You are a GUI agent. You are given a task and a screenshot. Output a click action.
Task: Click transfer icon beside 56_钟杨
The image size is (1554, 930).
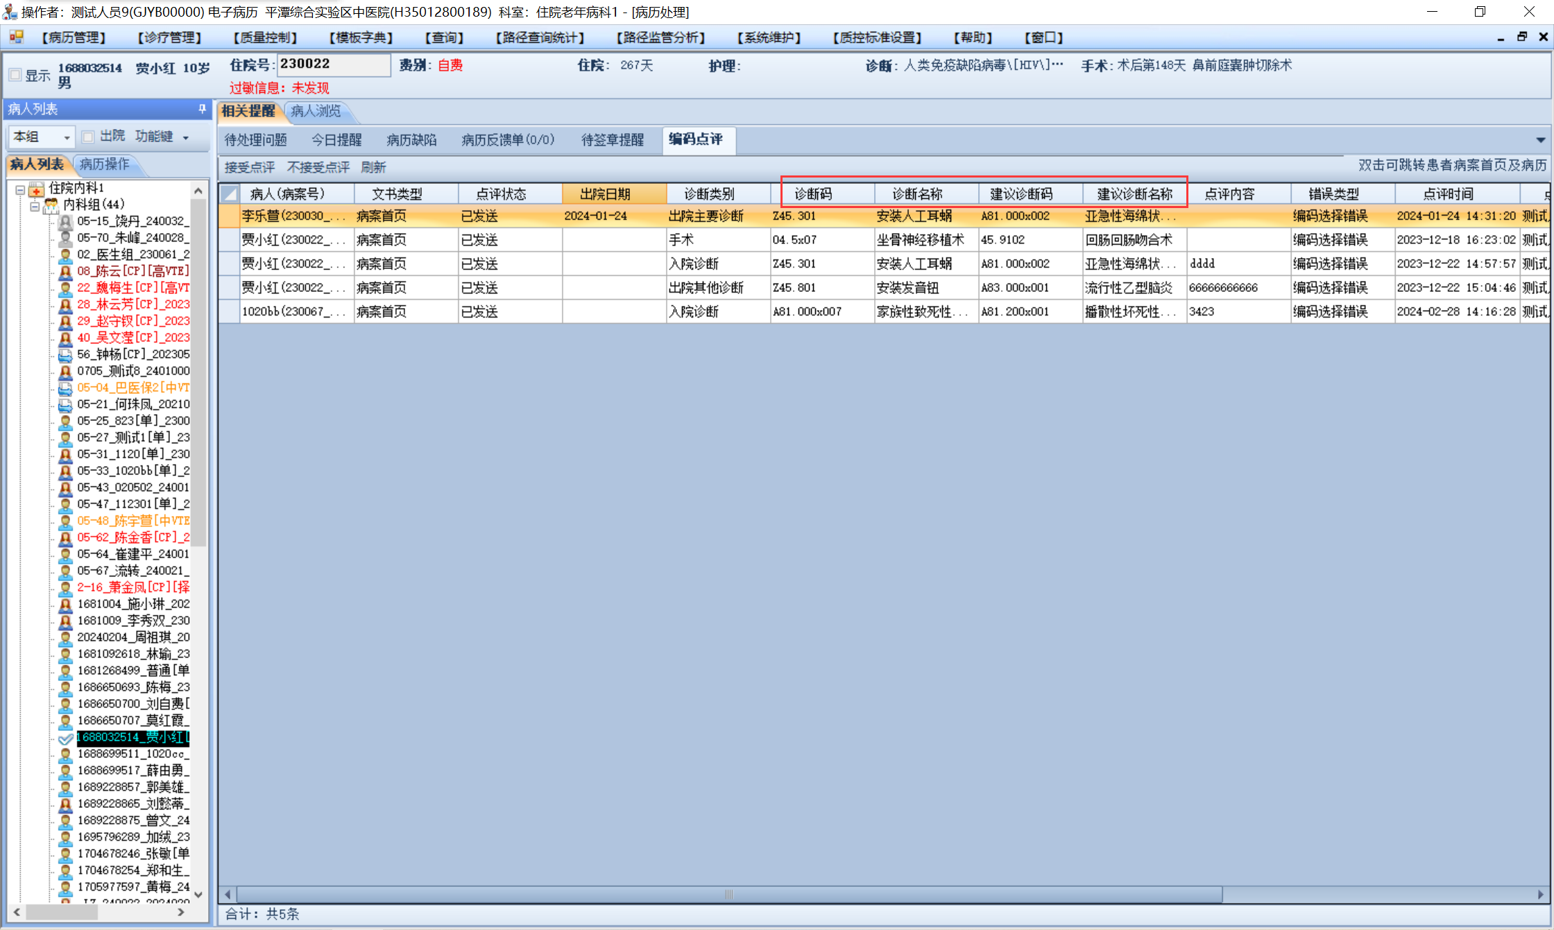pos(65,355)
